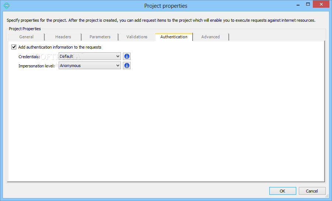Click the Project Properties group title

[25, 29]
